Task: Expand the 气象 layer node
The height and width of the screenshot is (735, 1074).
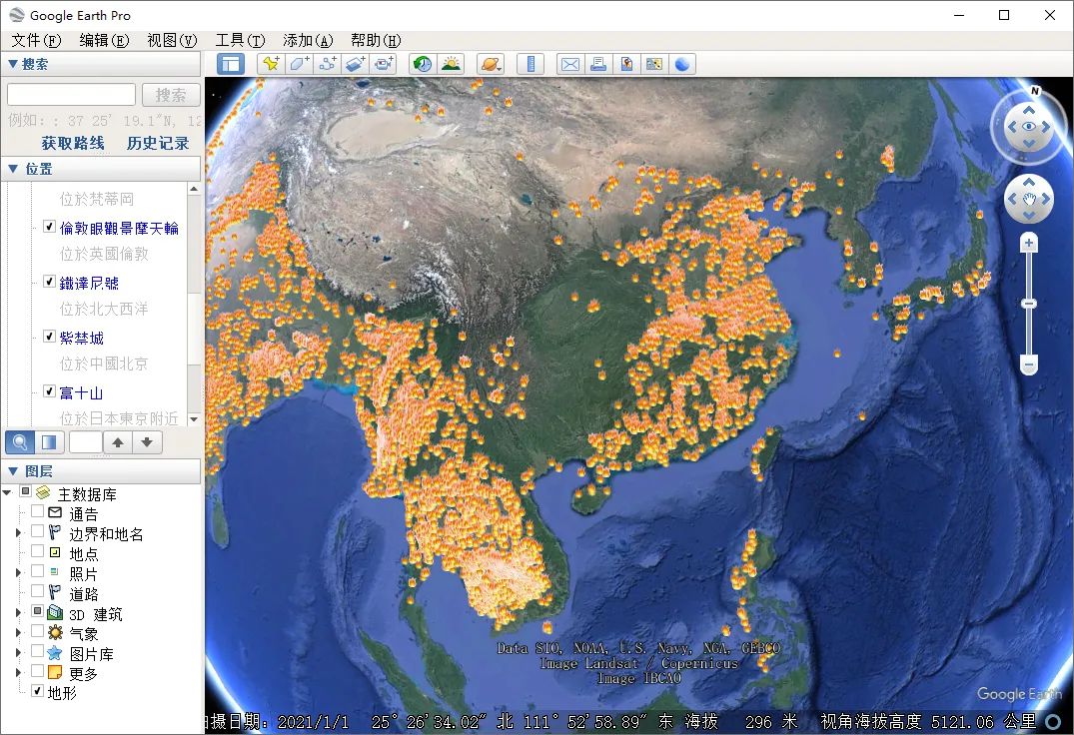Action: (19, 632)
